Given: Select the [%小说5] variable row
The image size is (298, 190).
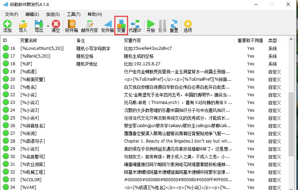Looking at the screenshot, I should tap(143, 149).
